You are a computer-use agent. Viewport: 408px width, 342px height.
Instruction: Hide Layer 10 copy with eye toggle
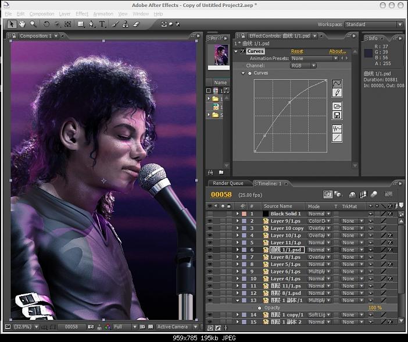pos(210,228)
